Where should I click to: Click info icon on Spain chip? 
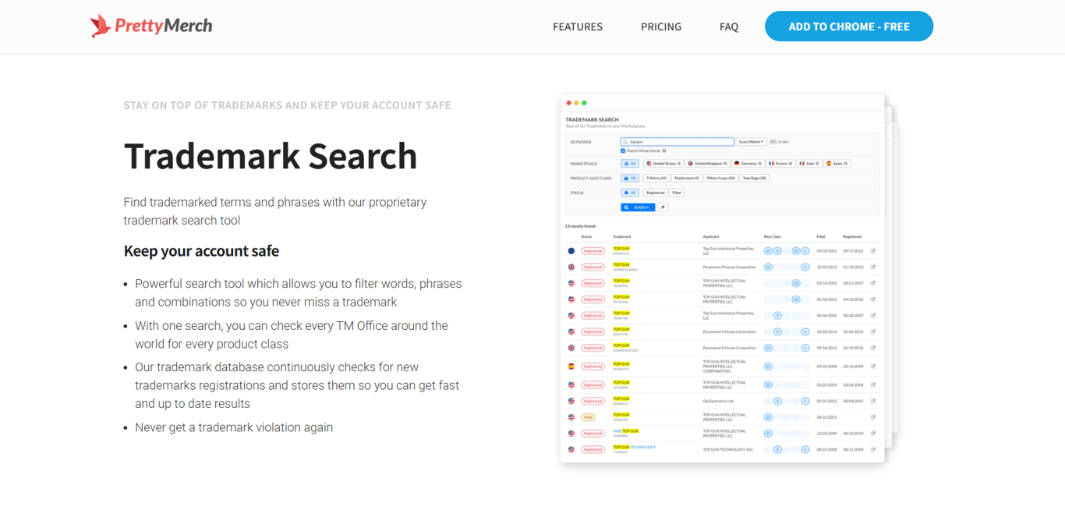click(x=846, y=164)
